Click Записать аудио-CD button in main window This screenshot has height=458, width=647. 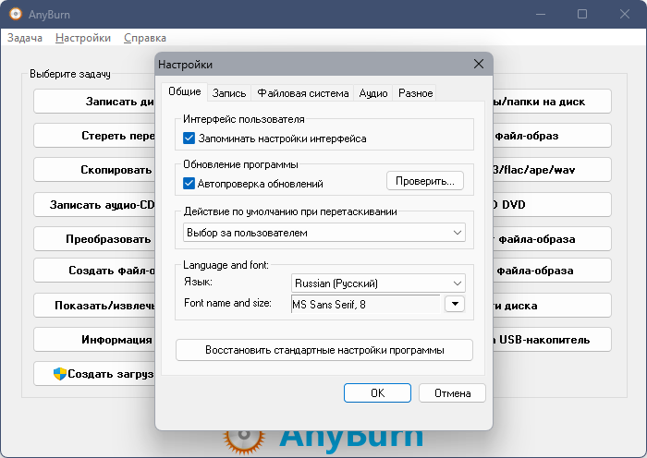94,204
